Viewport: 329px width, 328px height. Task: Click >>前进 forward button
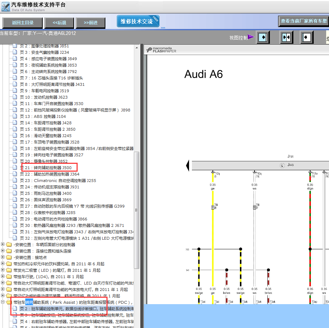[90, 23]
